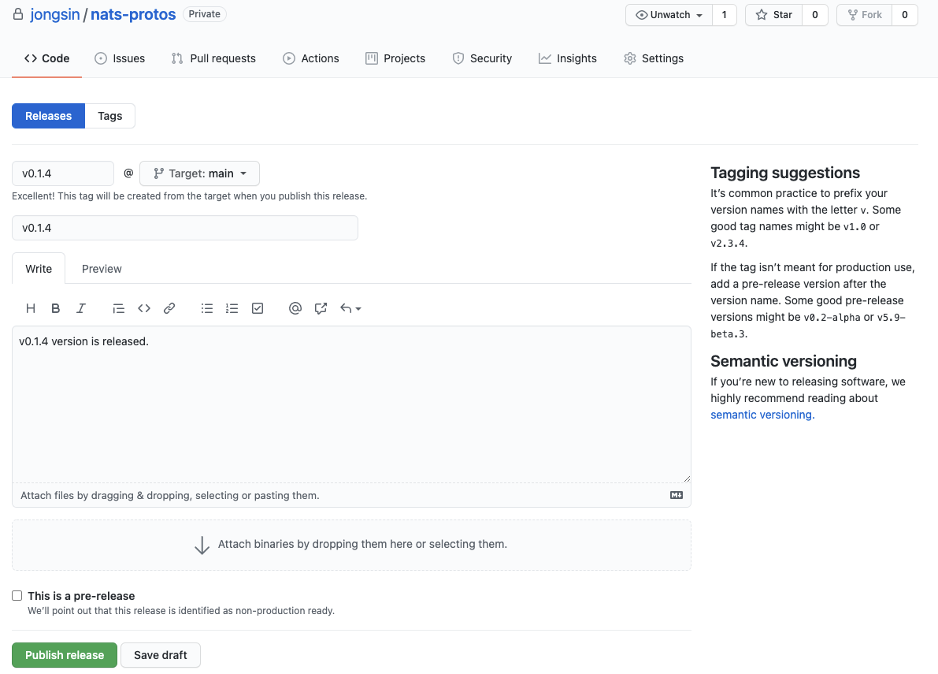This screenshot has width=938, height=674.
Task: Insert a quote block
Action: click(x=118, y=308)
